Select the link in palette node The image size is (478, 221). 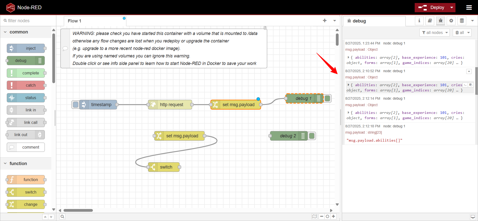coord(26,110)
